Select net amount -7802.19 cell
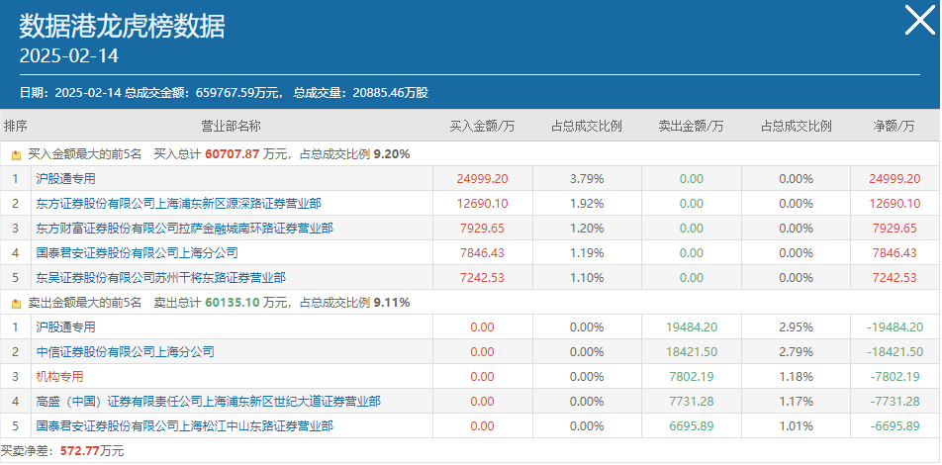The image size is (942, 465). 895,377
